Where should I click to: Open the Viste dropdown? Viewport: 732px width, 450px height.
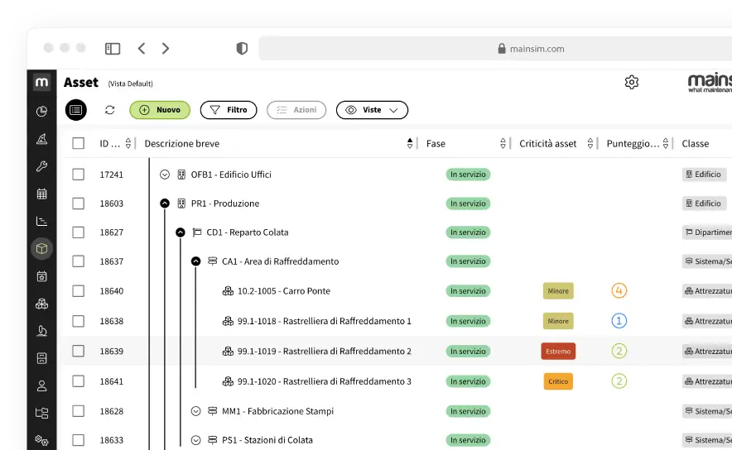click(x=372, y=110)
